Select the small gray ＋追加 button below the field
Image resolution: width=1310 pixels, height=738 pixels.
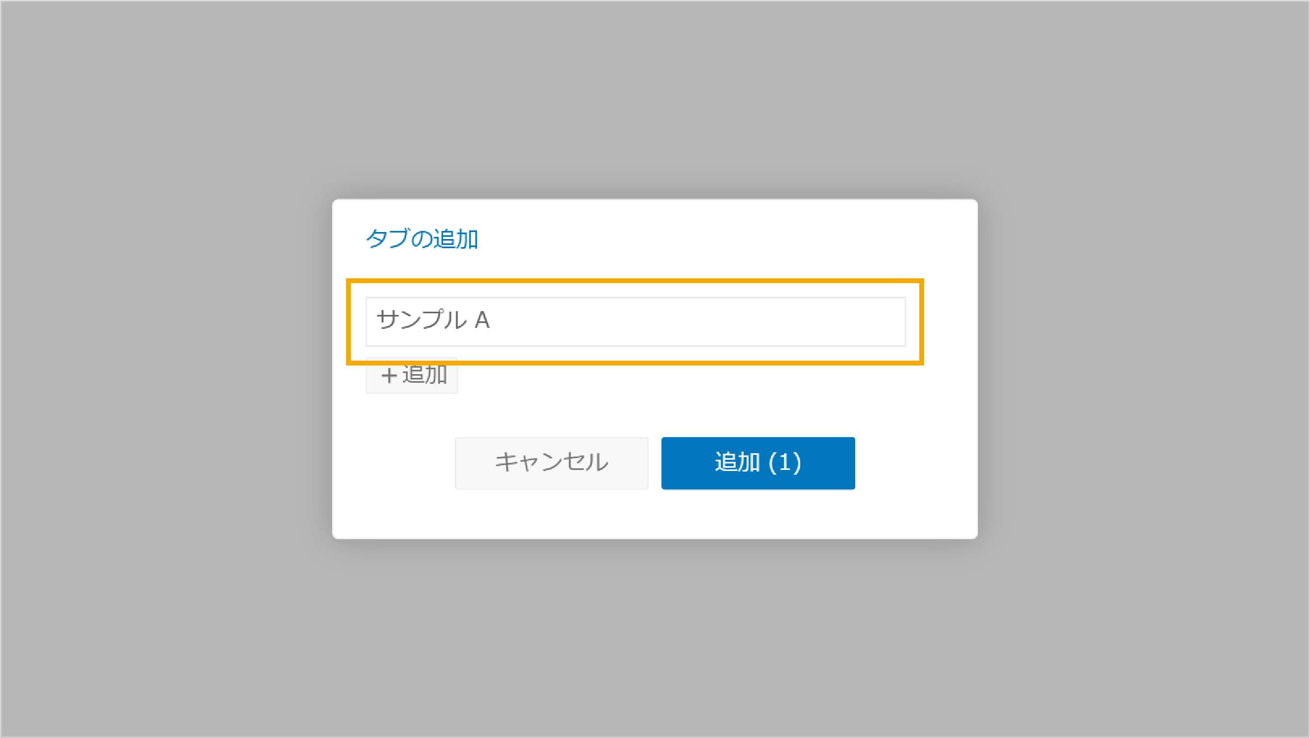[x=412, y=375]
